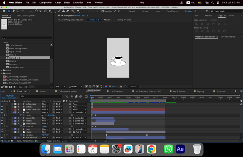Hide the Minute Hand layer
Viewport: 243px width, 157px height.
coord(2,137)
